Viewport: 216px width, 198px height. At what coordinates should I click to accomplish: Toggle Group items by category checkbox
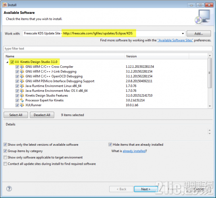[x=5, y=151]
